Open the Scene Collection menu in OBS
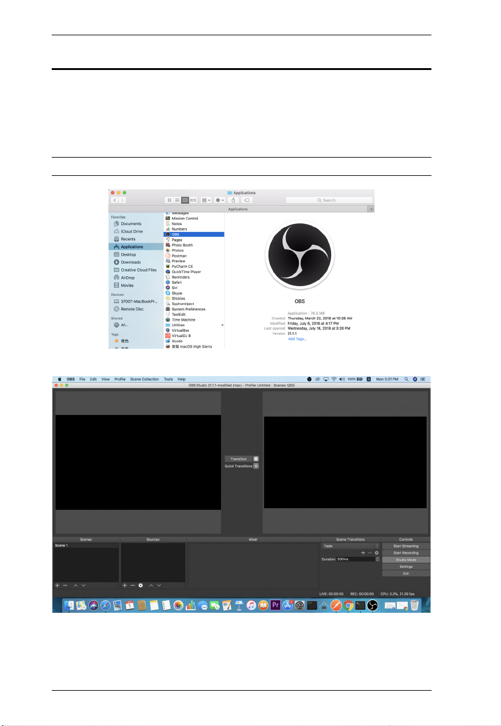This screenshot has width=501, height=726. pyautogui.click(x=144, y=379)
